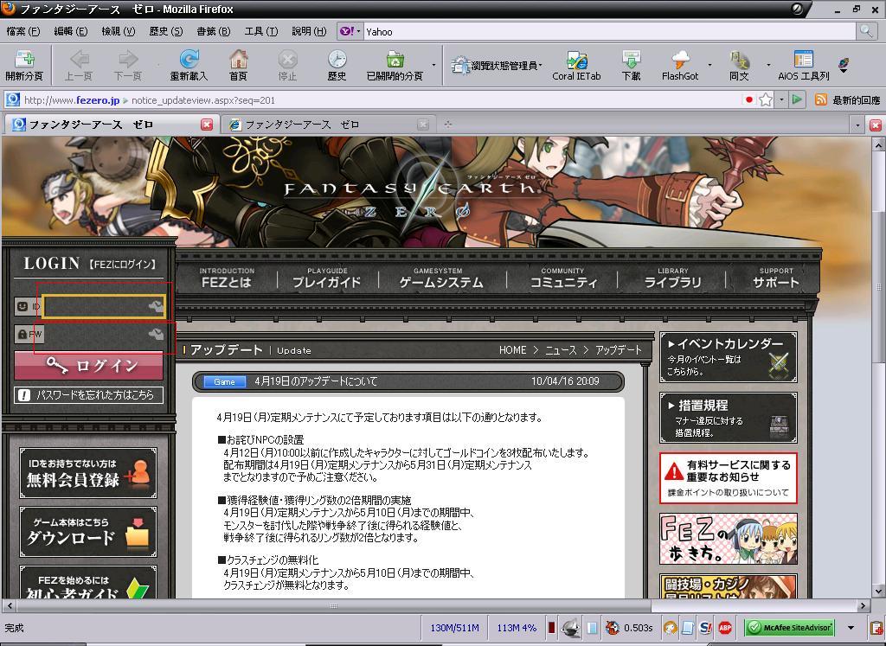Click the ログイン login button
Viewport: 886px width, 646px height.
click(x=89, y=366)
